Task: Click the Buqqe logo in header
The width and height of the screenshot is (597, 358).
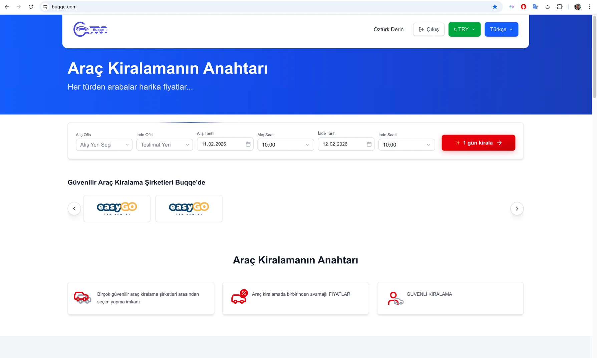Action: pyautogui.click(x=91, y=29)
